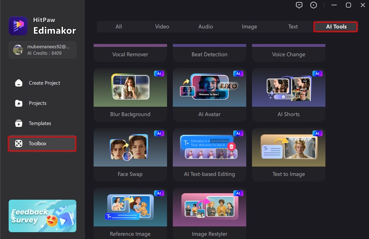Click the Templates sidebar icon
This screenshot has width=369, height=239.
[x=19, y=123]
